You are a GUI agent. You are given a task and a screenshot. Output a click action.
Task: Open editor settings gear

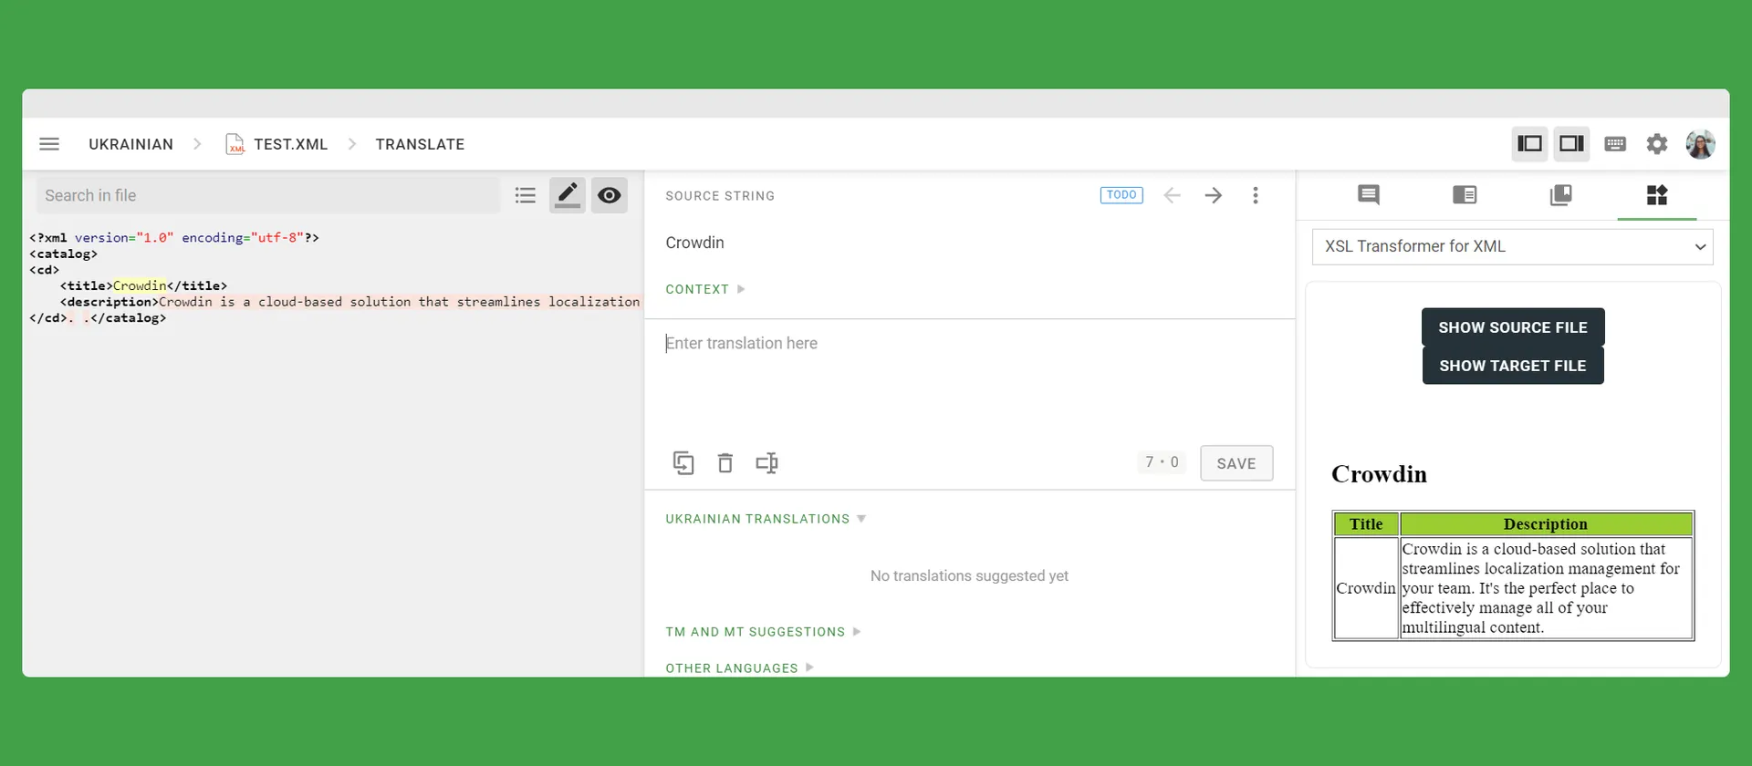(x=1657, y=144)
